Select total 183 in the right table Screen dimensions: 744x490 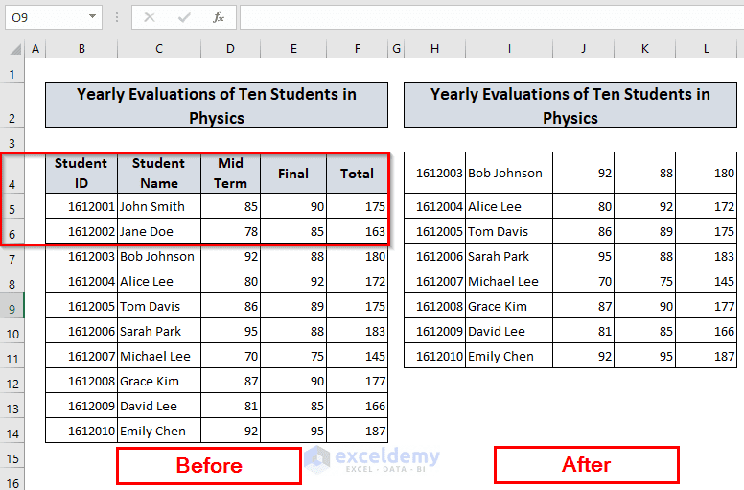(706, 256)
